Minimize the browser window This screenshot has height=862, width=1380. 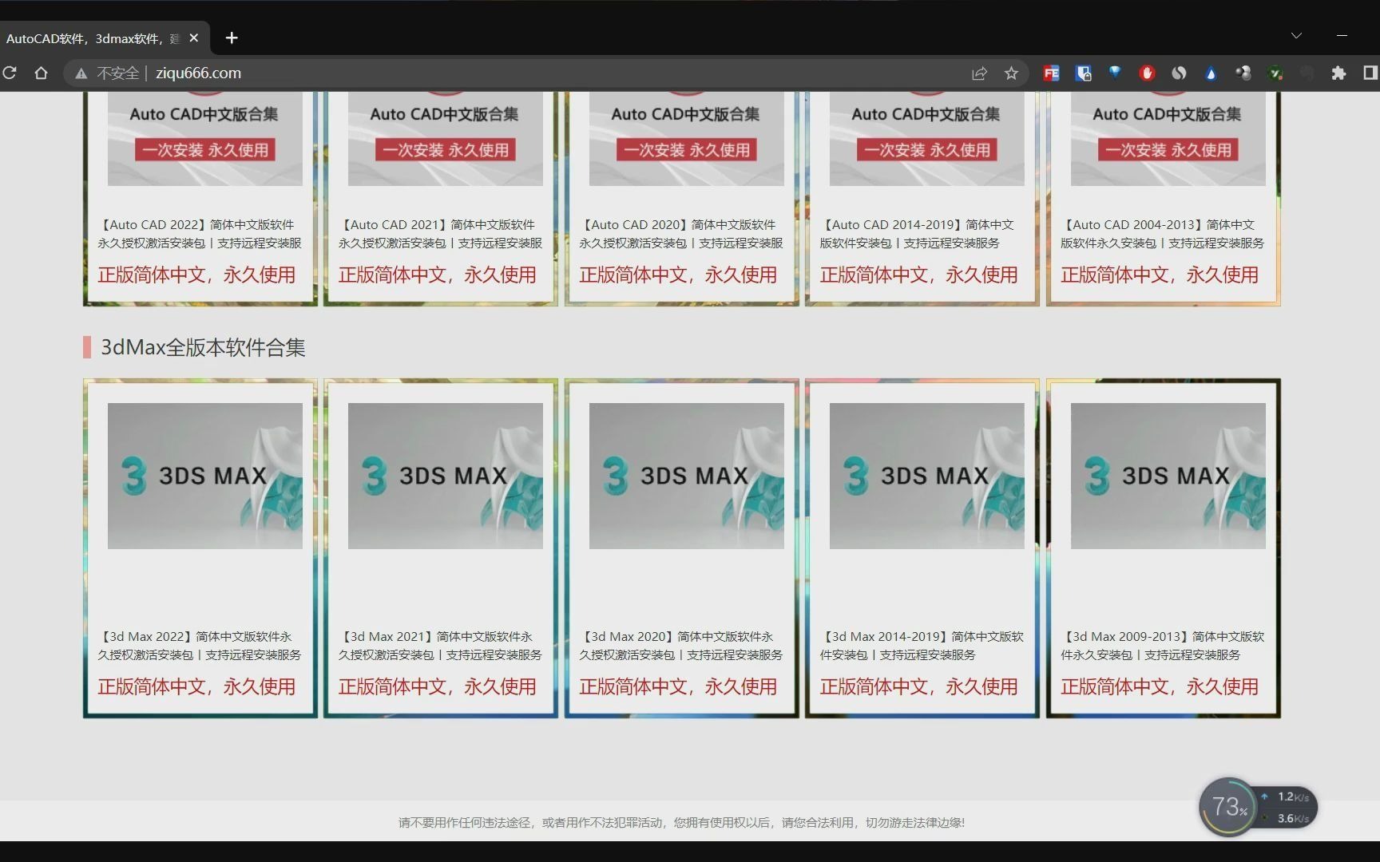[1342, 36]
